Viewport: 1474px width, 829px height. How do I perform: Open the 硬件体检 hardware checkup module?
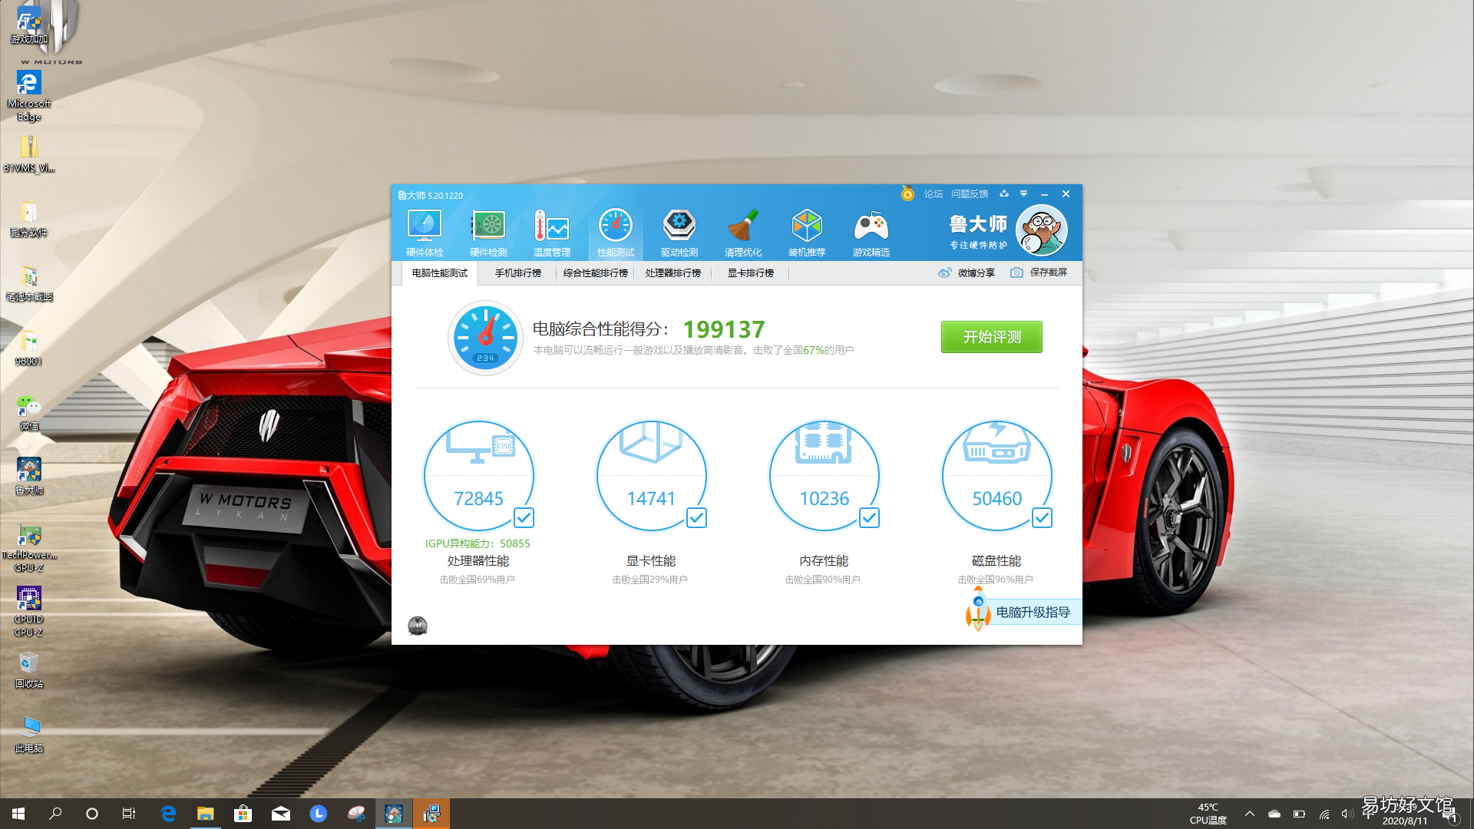point(424,233)
